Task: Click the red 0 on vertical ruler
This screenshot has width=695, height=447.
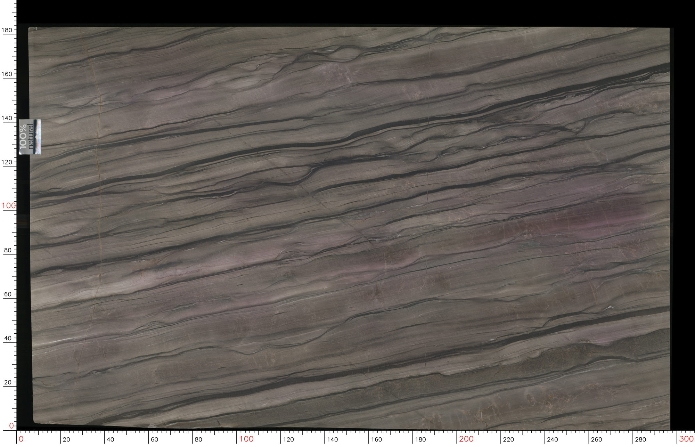Action: pyautogui.click(x=11, y=426)
